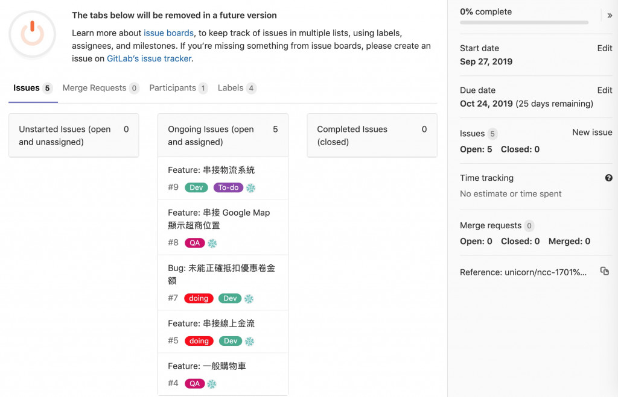Click assignee avatar on issue #9
This screenshot has height=397, width=618.
coord(250,188)
